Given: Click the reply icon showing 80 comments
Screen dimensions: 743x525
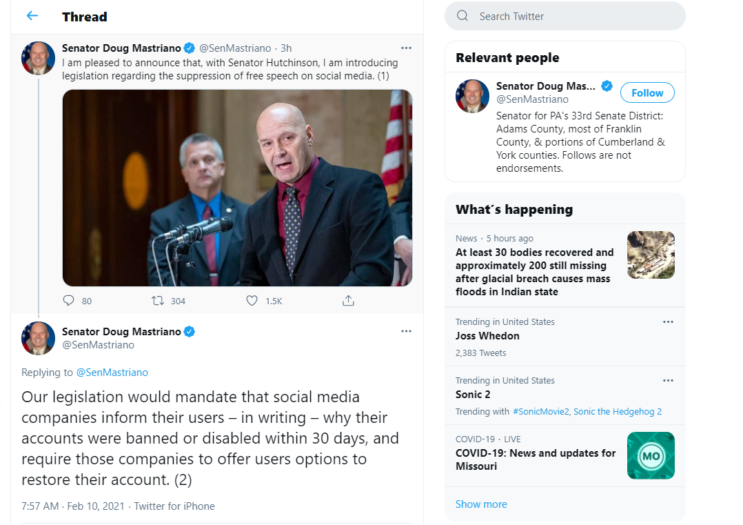Looking at the screenshot, I should click(x=69, y=301).
